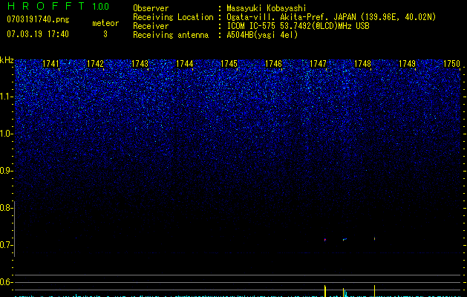Screen dimensions: 467x297
Task: Click the 1.0 kHz axis label
Action: click(x=7, y=134)
